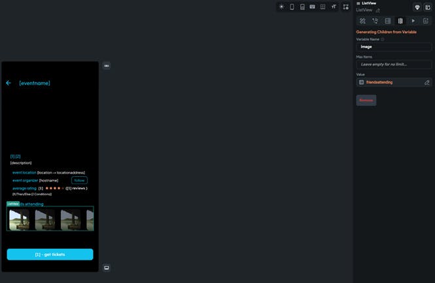Select the If/Then/Else 2 Conditions text
The image size is (435, 283).
32,194
